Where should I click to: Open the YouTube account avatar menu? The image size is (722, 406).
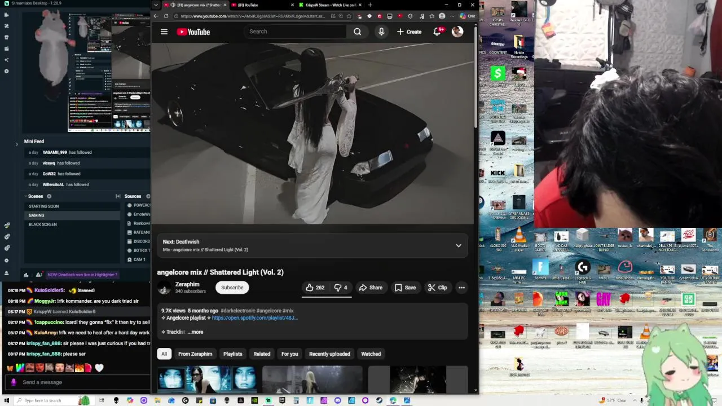[x=457, y=32]
